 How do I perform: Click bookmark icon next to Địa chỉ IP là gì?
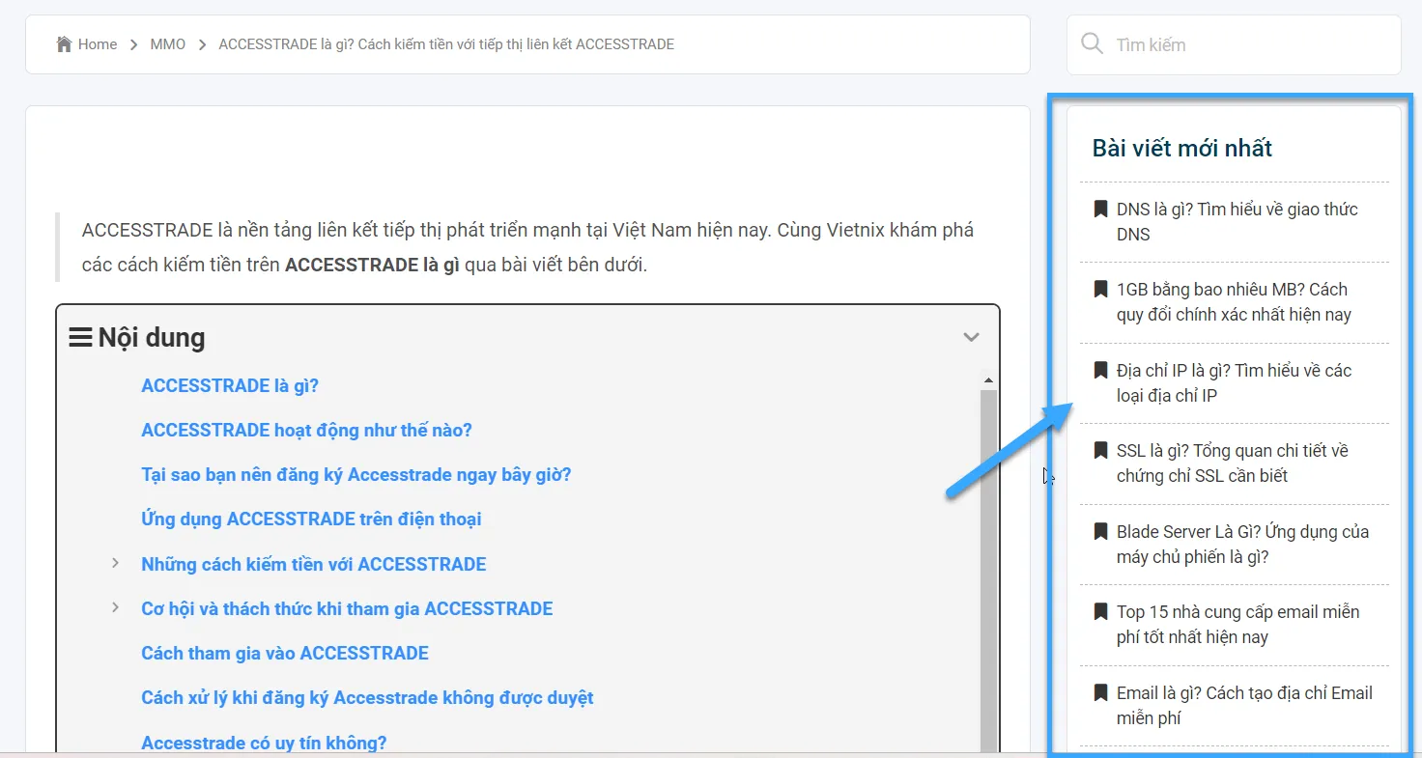point(1100,370)
